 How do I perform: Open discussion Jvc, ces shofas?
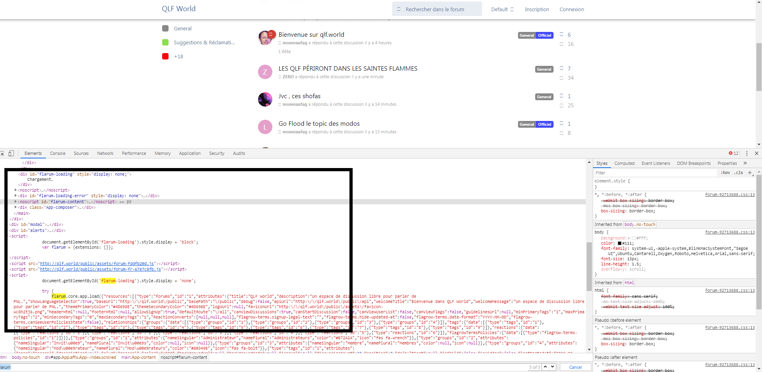(300, 96)
